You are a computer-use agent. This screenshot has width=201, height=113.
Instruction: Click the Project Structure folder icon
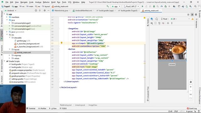(174, 6)
